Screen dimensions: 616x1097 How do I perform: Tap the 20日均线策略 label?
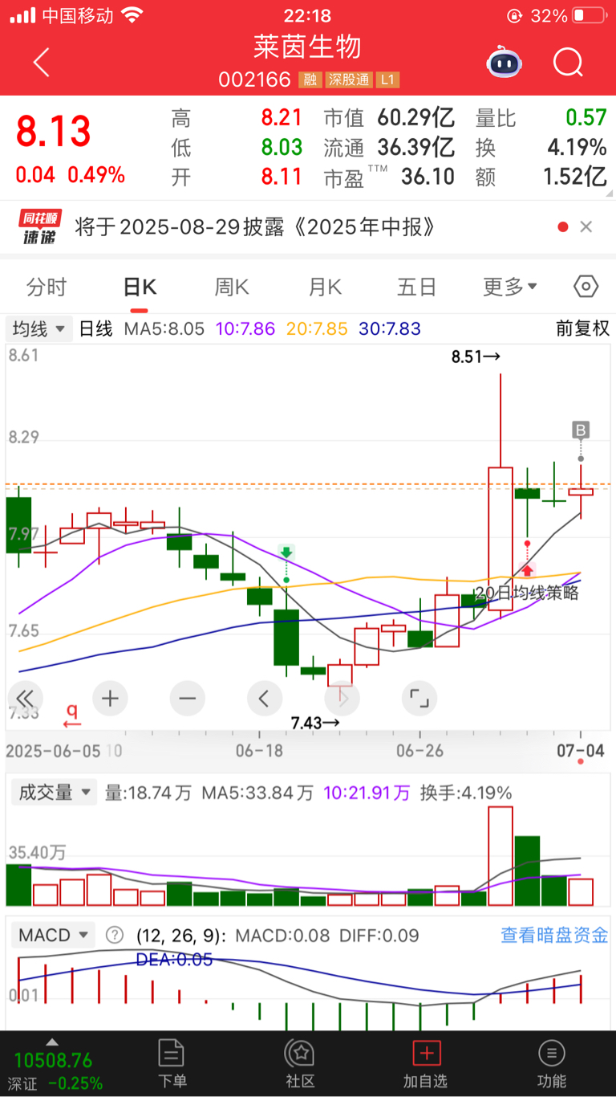coord(526,593)
